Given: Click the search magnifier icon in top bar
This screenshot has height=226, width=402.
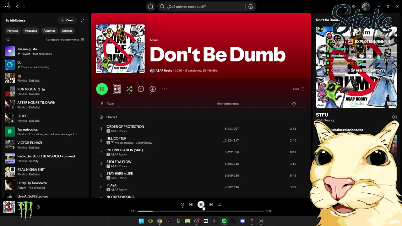Looking at the screenshot, I should pos(162,7).
